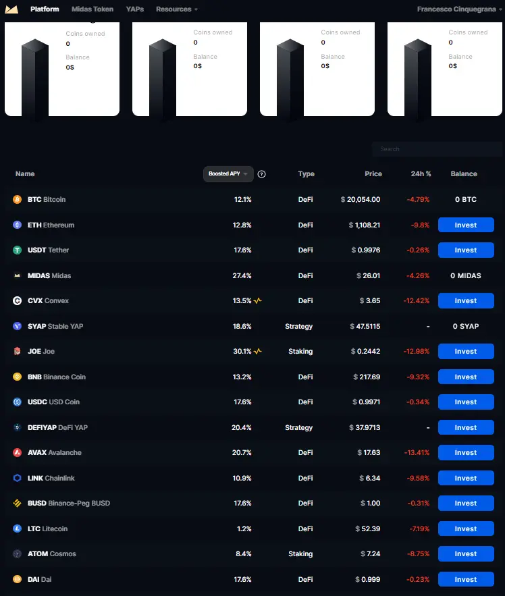The width and height of the screenshot is (505, 596).
Task: Click the Ethereum coin icon
Action: coord(17,225)
